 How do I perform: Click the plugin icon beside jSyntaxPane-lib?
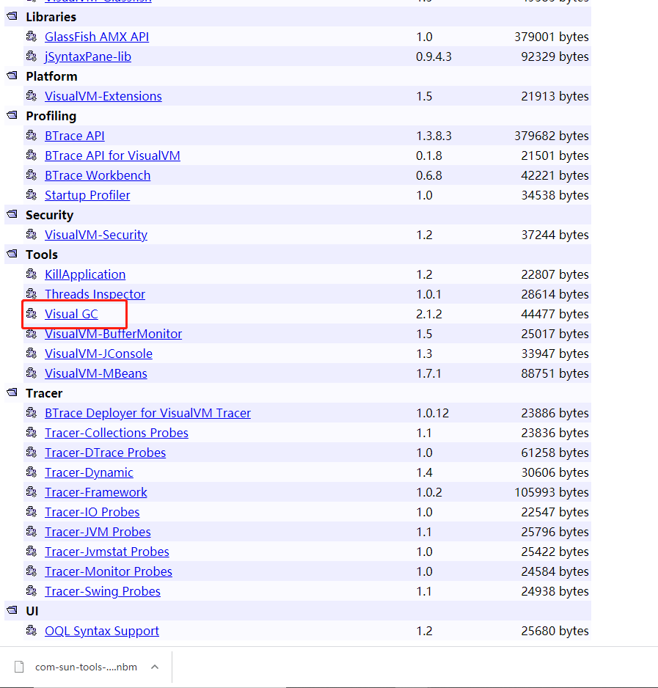point(31,56)
